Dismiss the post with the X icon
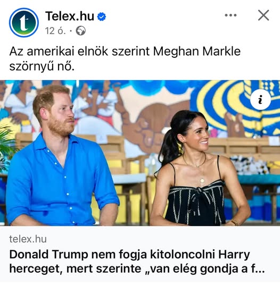This screenshot has height=285, width=280. click(263, 15)
